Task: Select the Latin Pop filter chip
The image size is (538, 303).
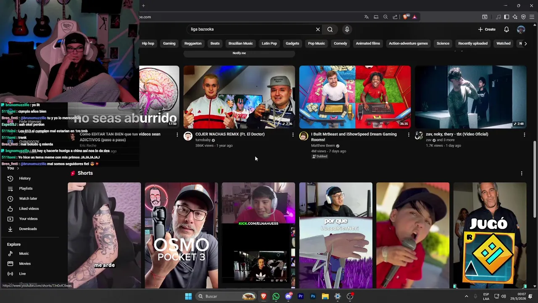Action: (269, 43)
